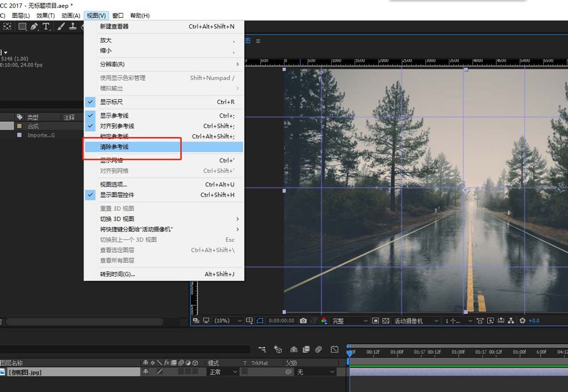The width and height of the screenshot is (568, 392).
Task: Expand 将快捷键分配给"活动摄像机" submenu
Action: [x=164, y=230]
